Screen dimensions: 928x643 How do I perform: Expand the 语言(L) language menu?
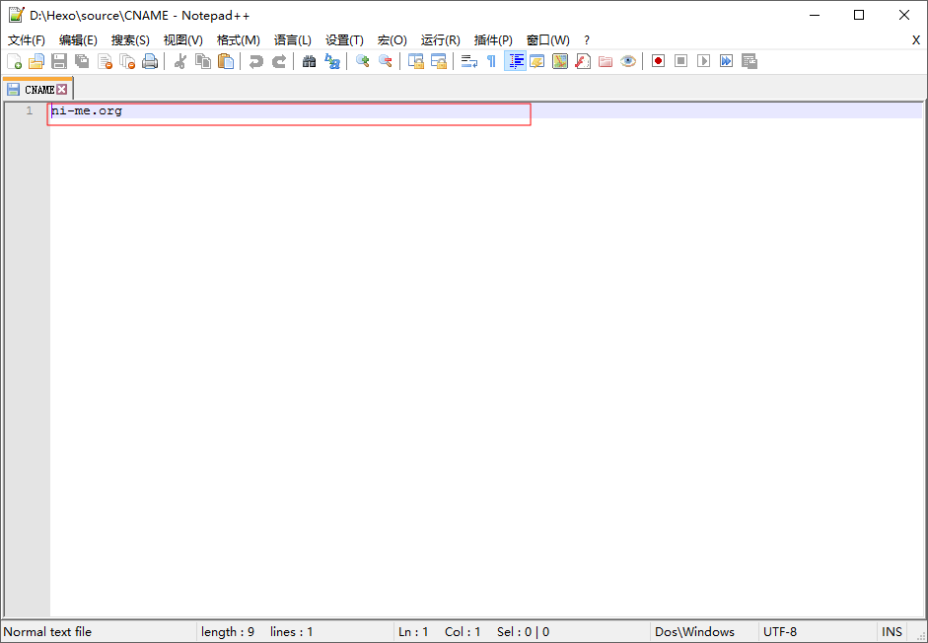(292, 40)
